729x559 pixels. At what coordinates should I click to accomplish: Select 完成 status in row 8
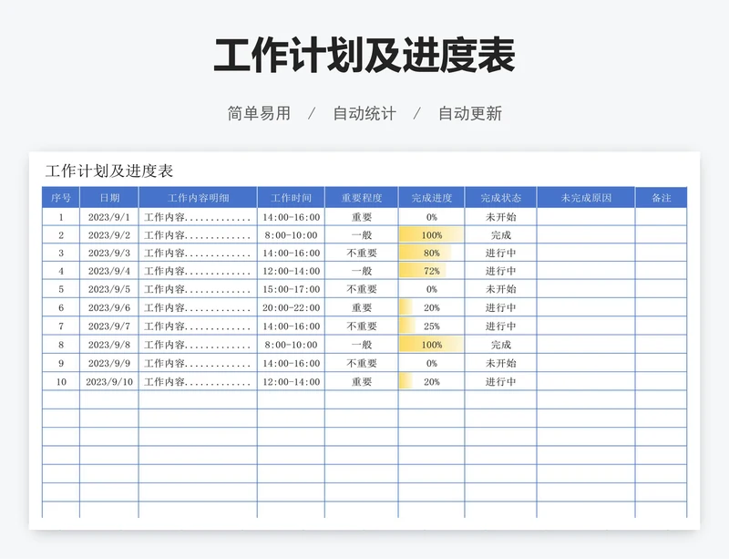pyautogui.click(x=500, y=345)
